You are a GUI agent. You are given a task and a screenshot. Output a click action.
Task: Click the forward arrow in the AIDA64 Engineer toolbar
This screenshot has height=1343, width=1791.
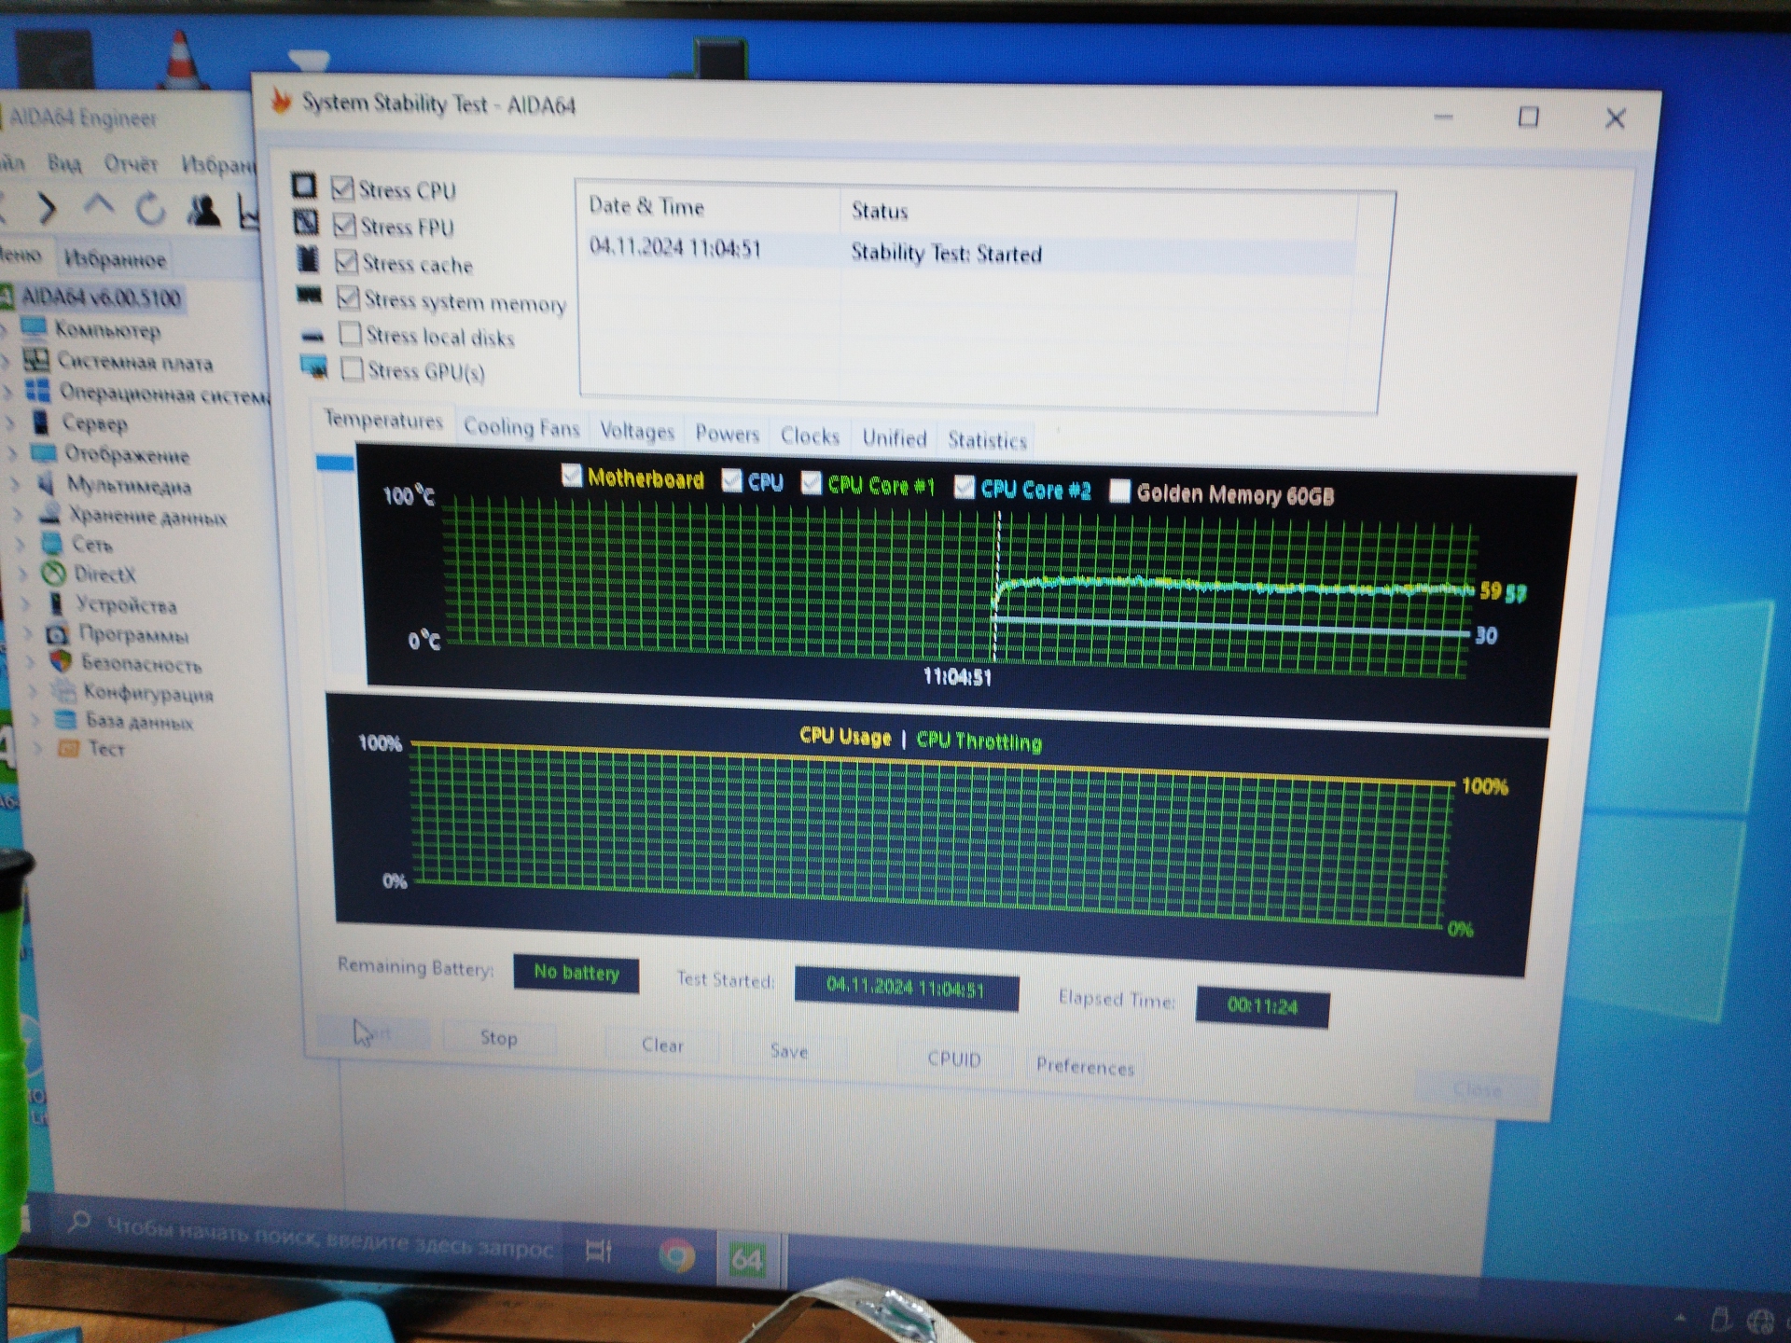tap(47, 207)
